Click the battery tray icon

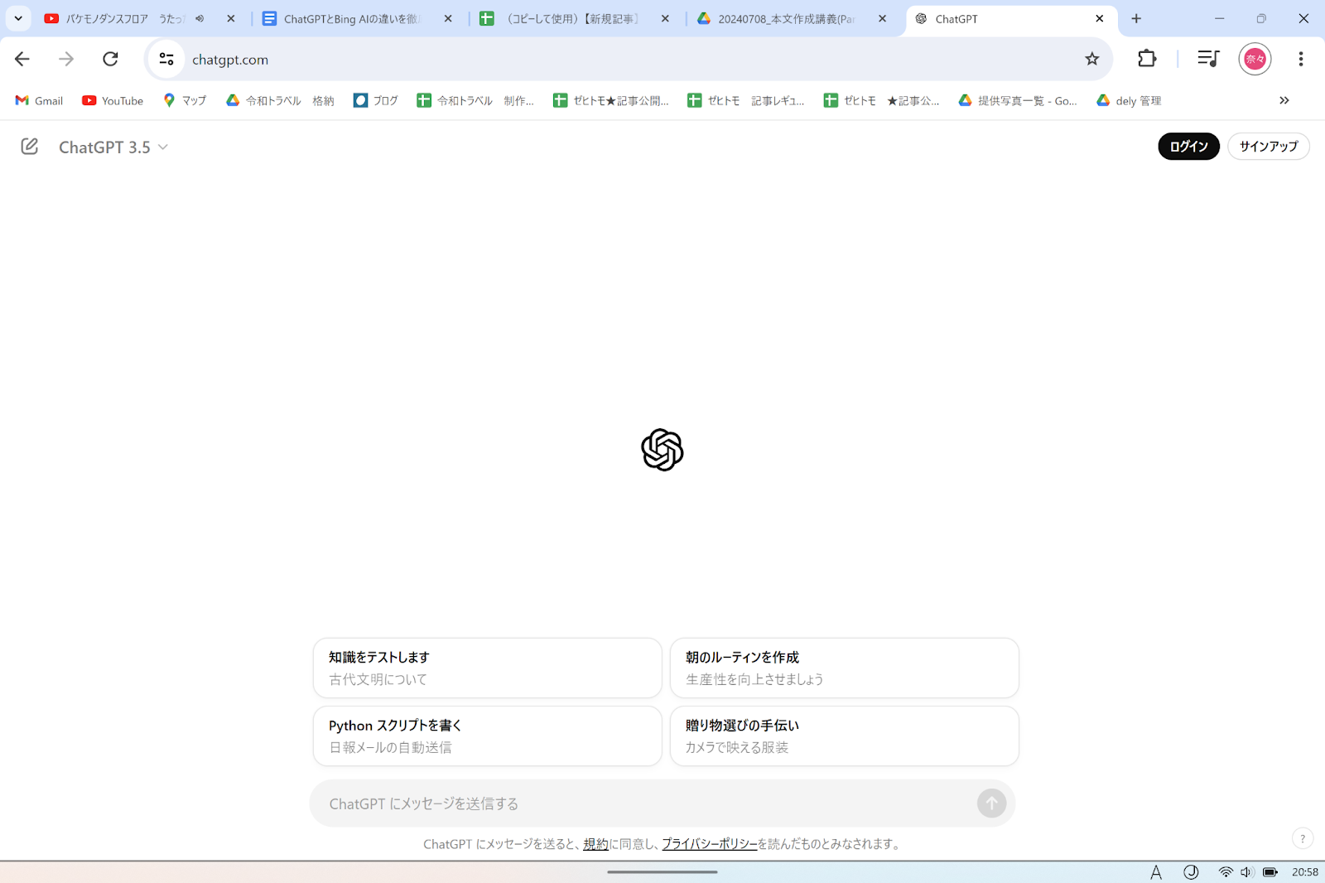(1270, 871)
